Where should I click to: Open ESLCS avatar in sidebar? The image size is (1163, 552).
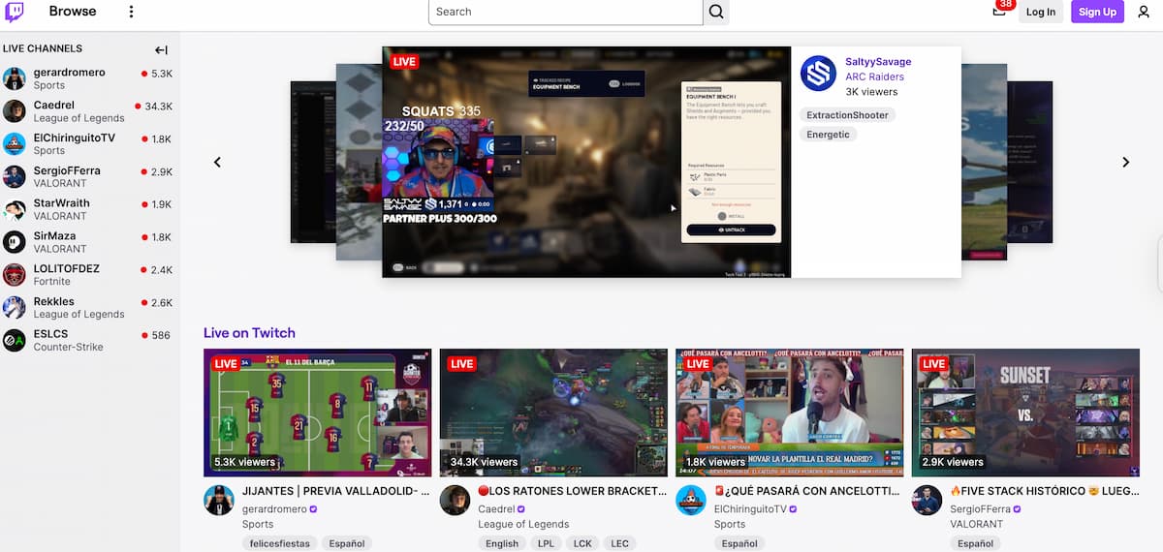tap(15, 340)
